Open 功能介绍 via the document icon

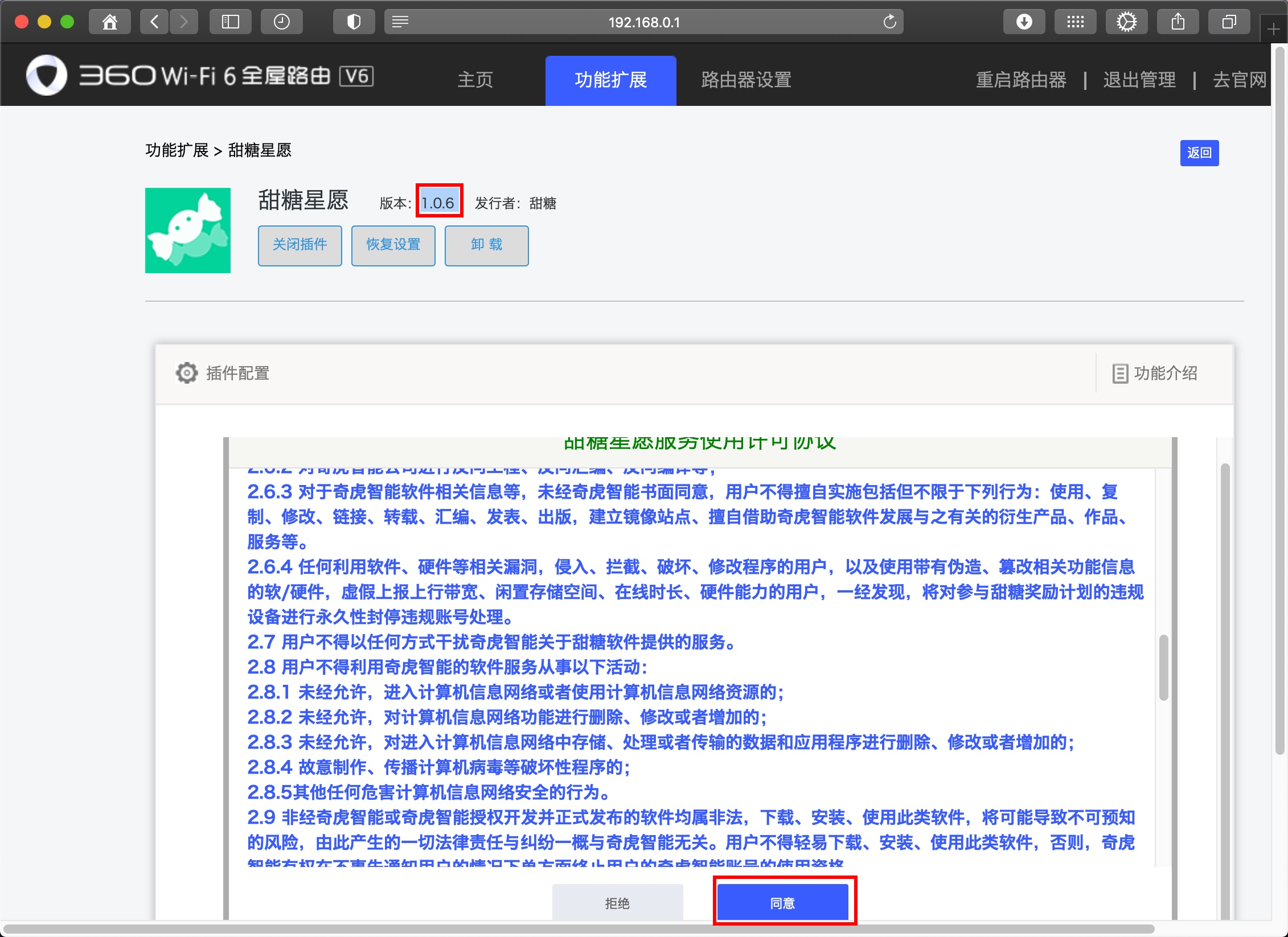click(1119, 373)
